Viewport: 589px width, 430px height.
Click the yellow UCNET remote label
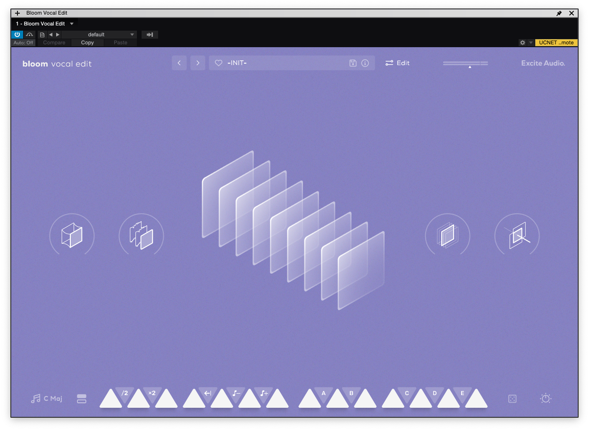556,42
